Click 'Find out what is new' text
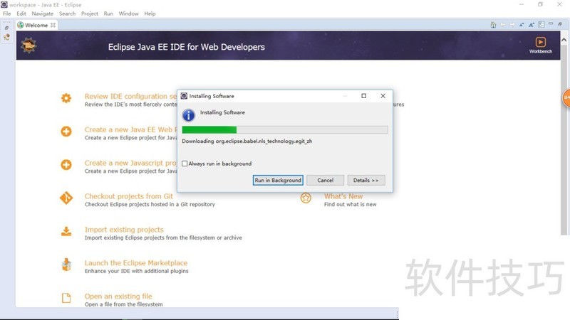Image resolution: width=570 pixels, height=320 pixels. pyautogui.click(x=350, y=205)
